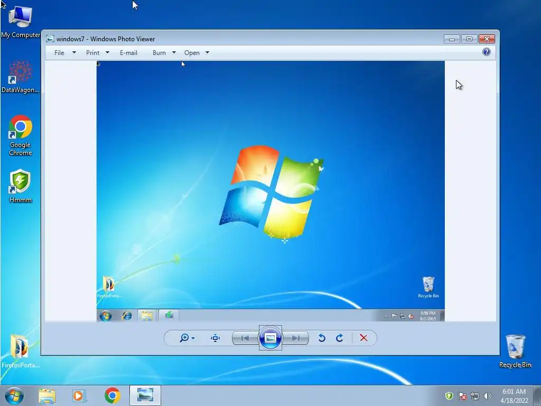541x406 pixels.
Task: Click the Open menu
Action: [192, 52]
